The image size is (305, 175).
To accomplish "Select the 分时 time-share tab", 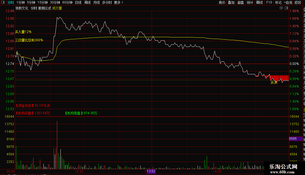I will 11,2.
